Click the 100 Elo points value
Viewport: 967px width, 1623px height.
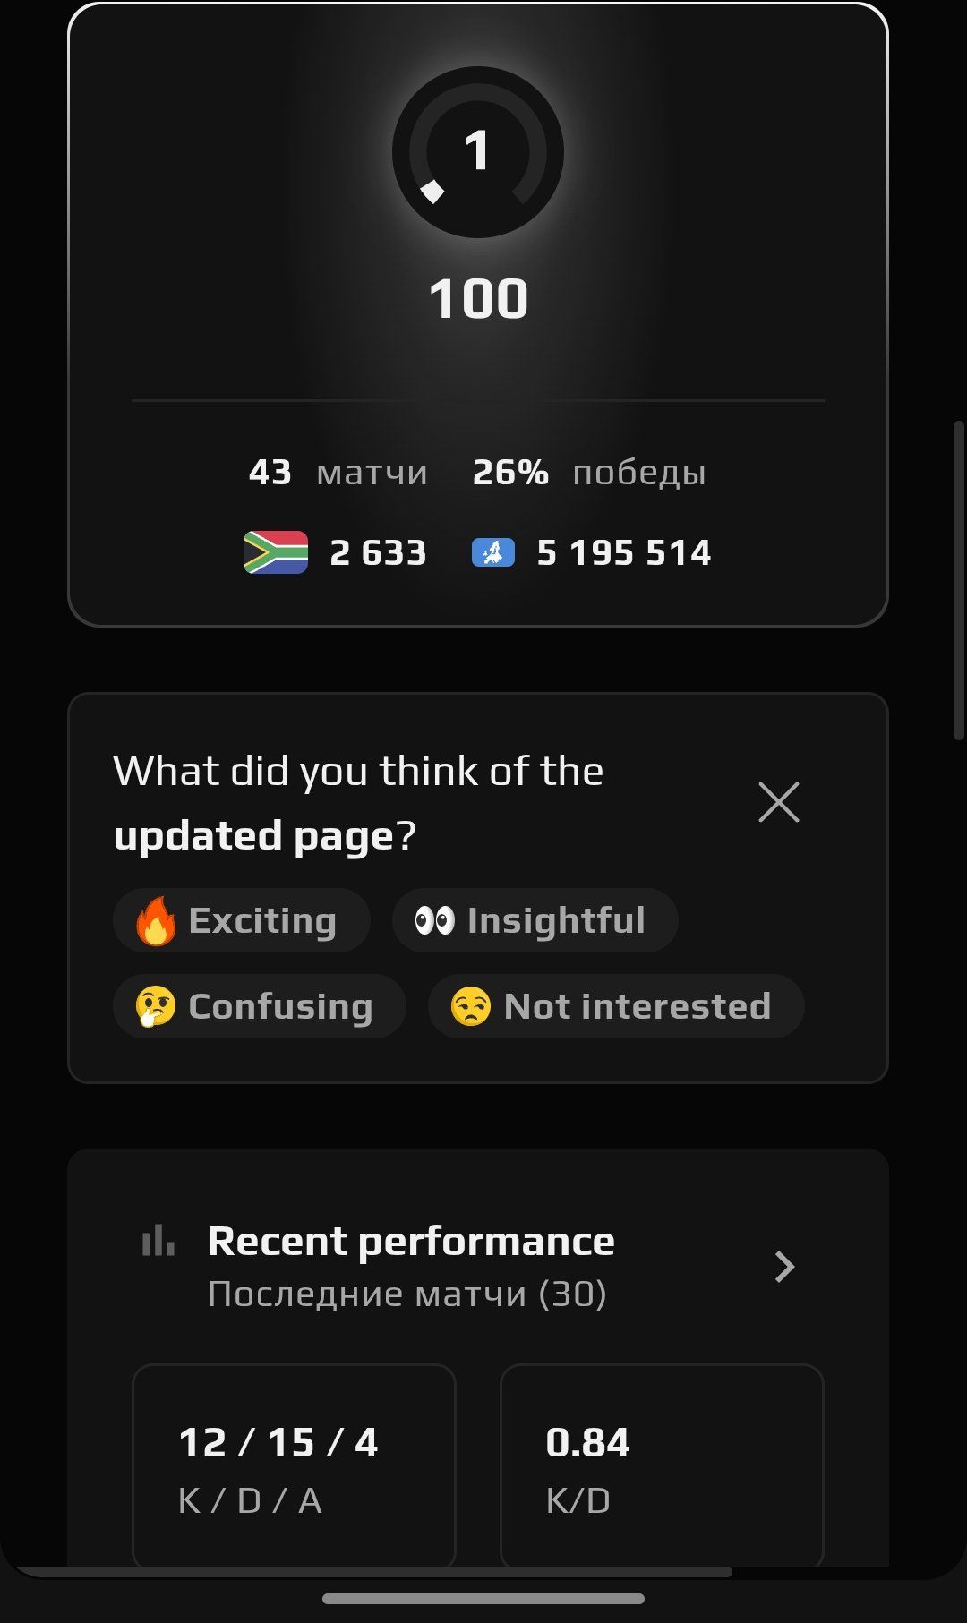(478, 299)
